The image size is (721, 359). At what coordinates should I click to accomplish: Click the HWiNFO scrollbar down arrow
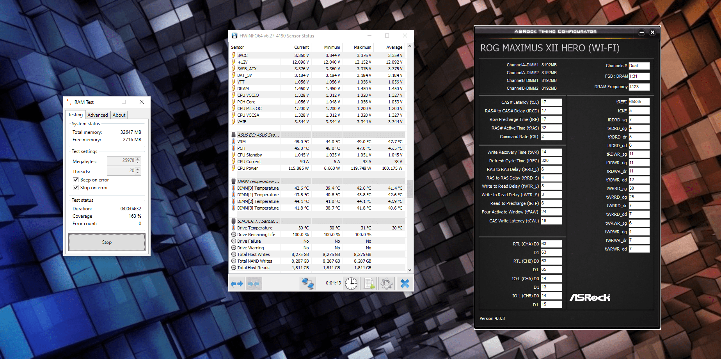410,270
